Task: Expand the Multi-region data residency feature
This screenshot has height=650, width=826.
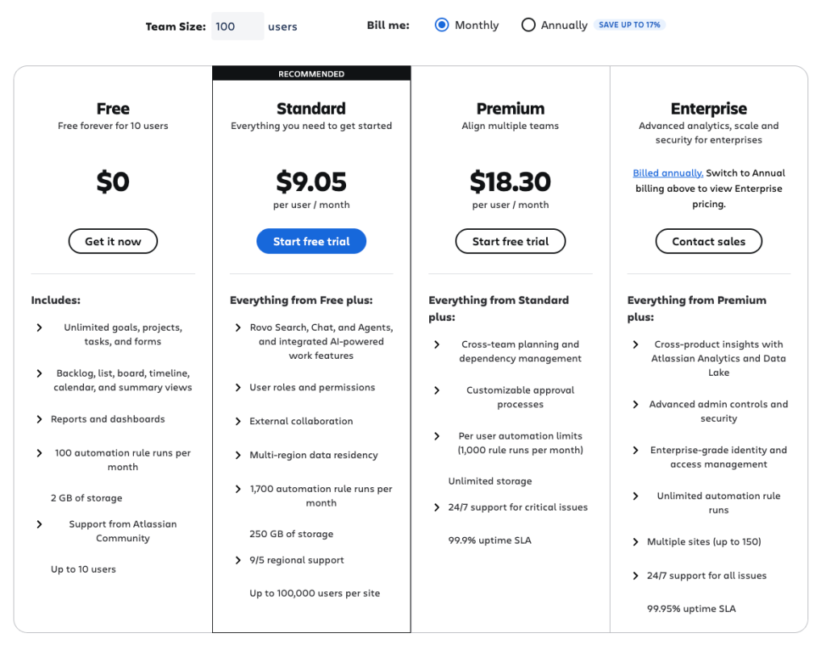Action: (x=237, y=455)
